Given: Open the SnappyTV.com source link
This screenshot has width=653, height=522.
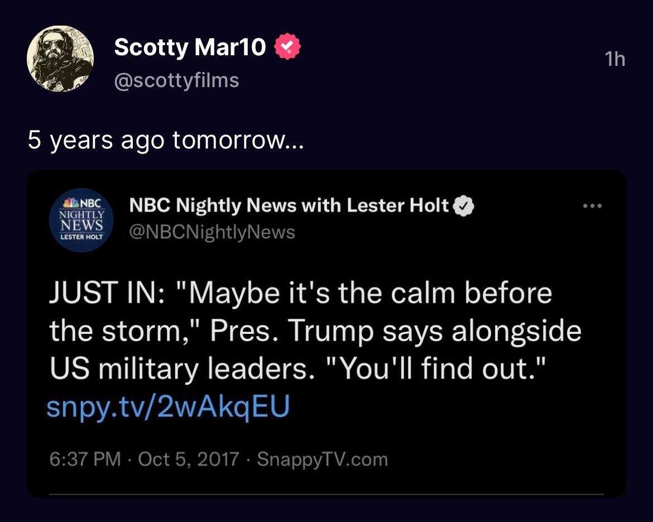Looking at the screenshot, I should point(323,459).
